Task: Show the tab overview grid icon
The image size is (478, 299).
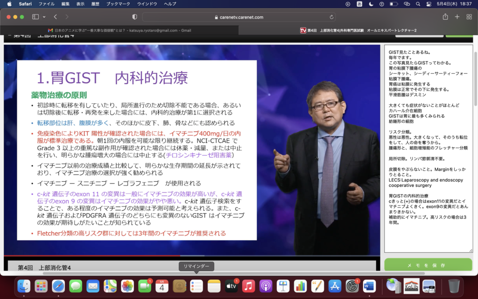Action: [x=469, y=17]
